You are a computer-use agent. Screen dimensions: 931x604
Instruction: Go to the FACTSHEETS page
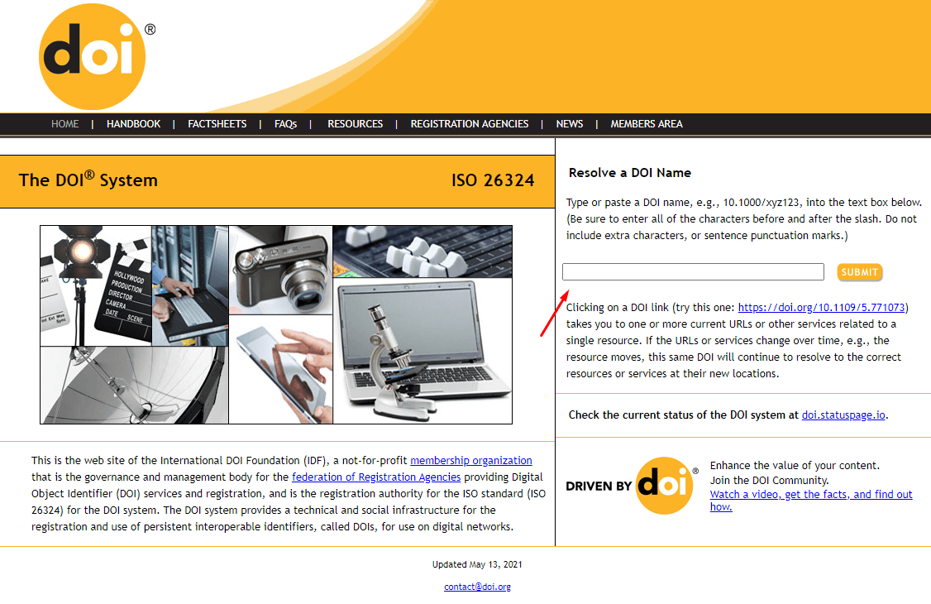point(217,124)
